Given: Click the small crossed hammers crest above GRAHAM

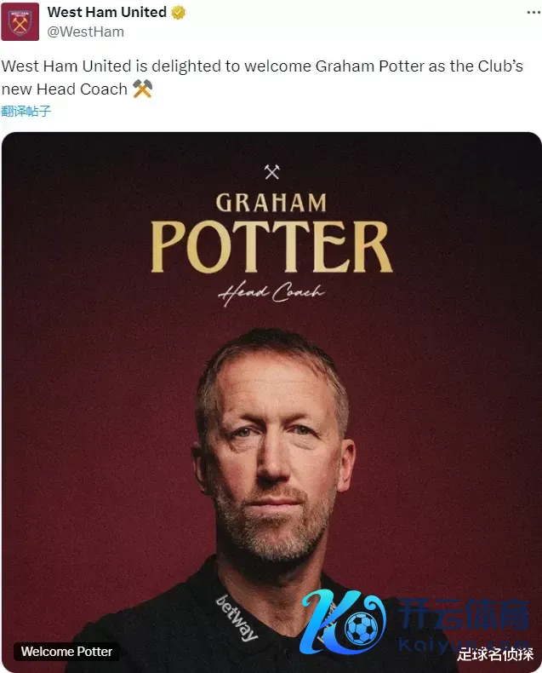Looking at the screenshot, I should coord(271,172).
